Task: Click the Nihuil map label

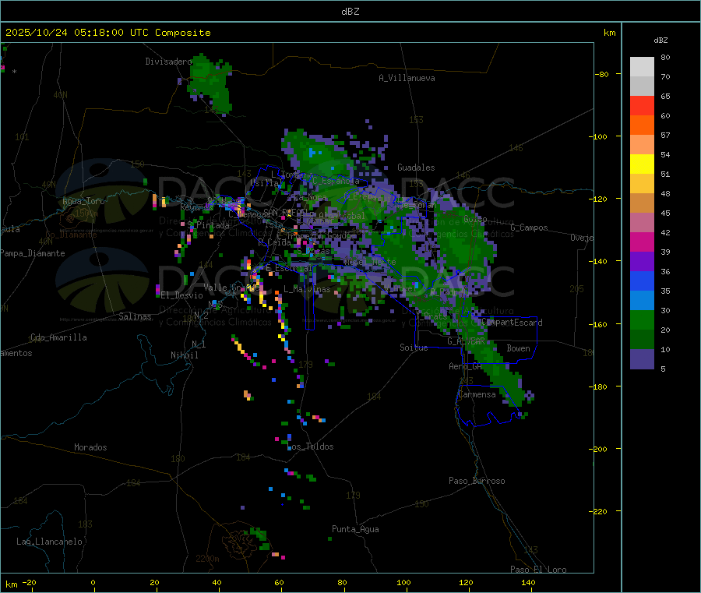Action: tap(184, 355)
